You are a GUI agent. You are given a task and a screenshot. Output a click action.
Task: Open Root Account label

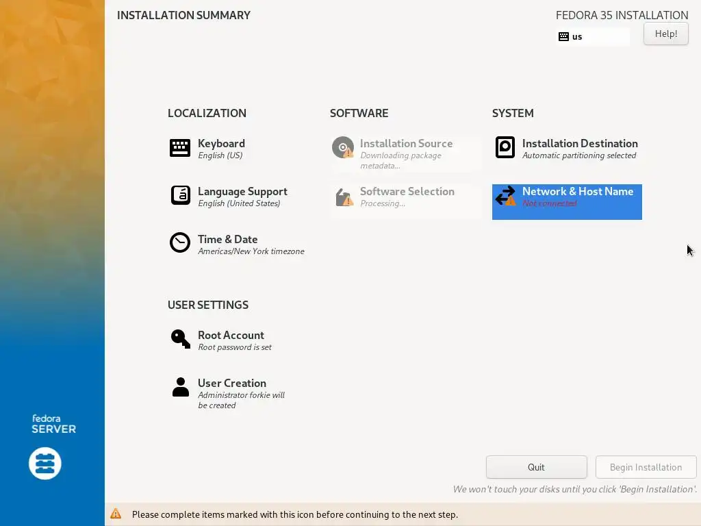[x=231, y=336]
